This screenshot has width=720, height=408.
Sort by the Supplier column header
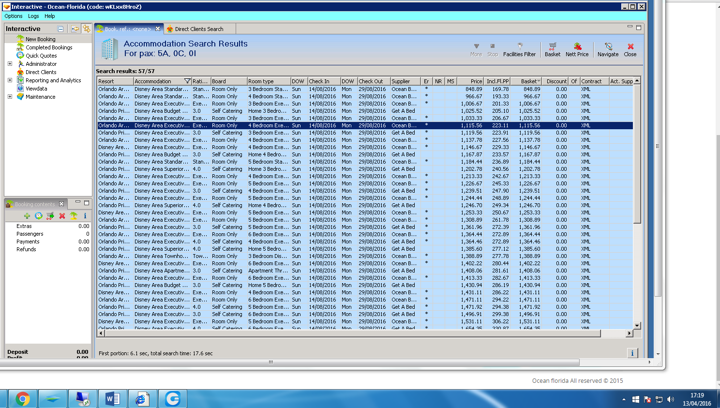(x=405, y=81)
